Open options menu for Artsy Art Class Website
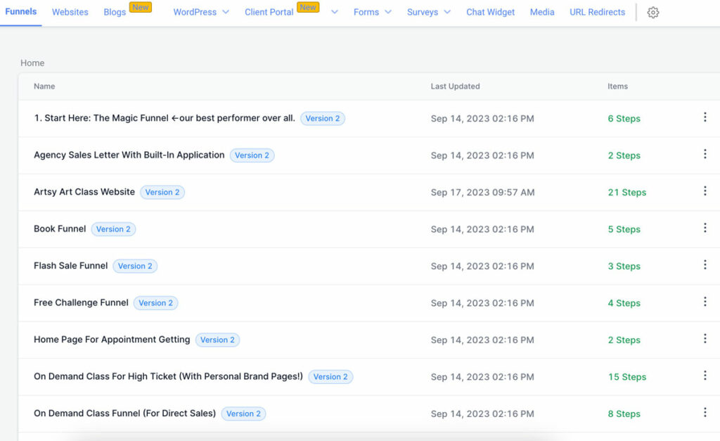Viewport: 720px width, 441px height. point(705,191)
